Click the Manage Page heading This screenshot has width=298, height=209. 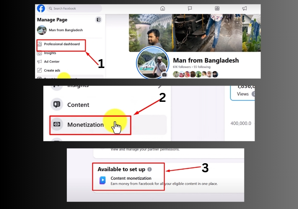pyautogui.click(x=52, y=20)
